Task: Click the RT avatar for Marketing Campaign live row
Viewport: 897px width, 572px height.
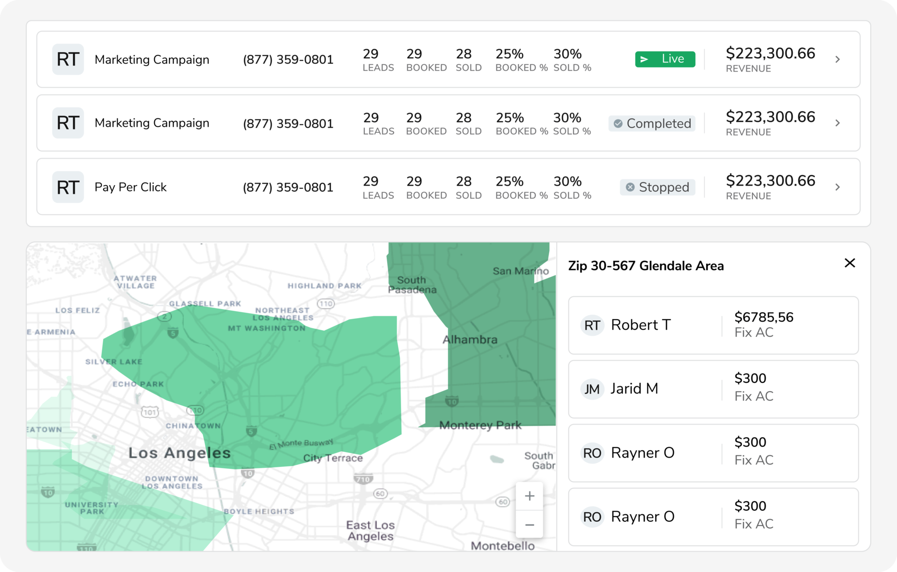Action: pyautogui.click(x=68, y=59)
